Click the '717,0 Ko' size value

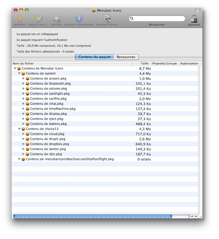(x=143, y=134)
